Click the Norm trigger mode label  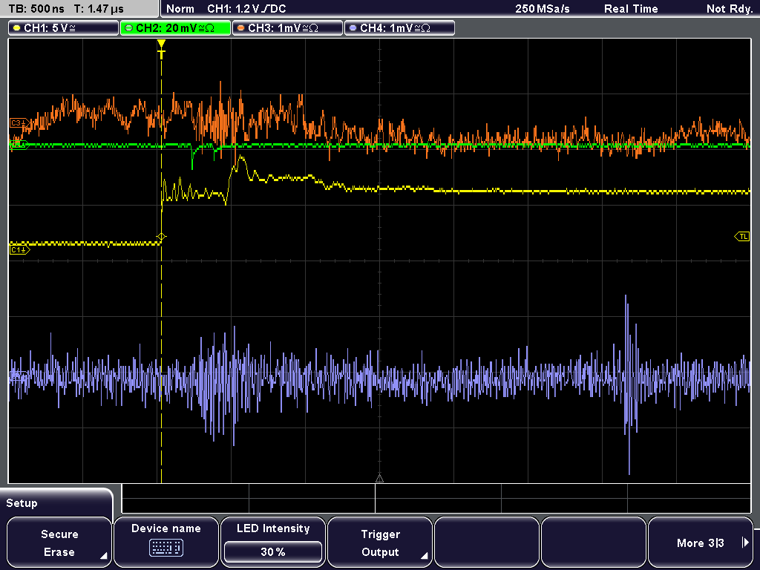[x=180, y=9]
